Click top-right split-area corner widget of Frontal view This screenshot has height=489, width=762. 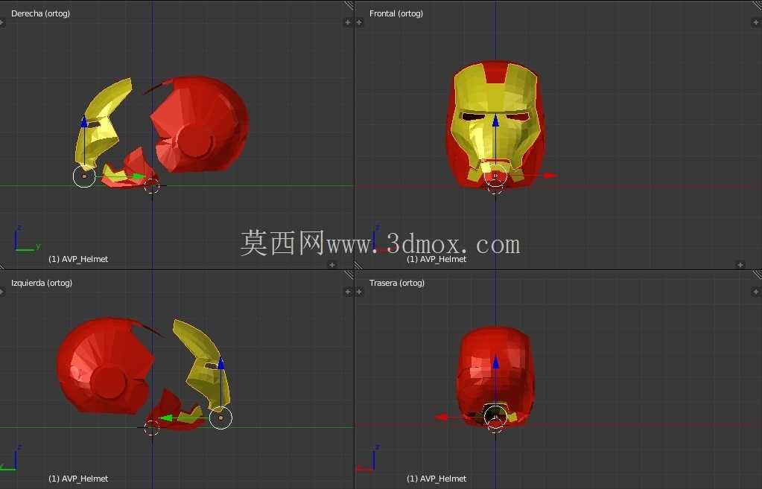757,5
